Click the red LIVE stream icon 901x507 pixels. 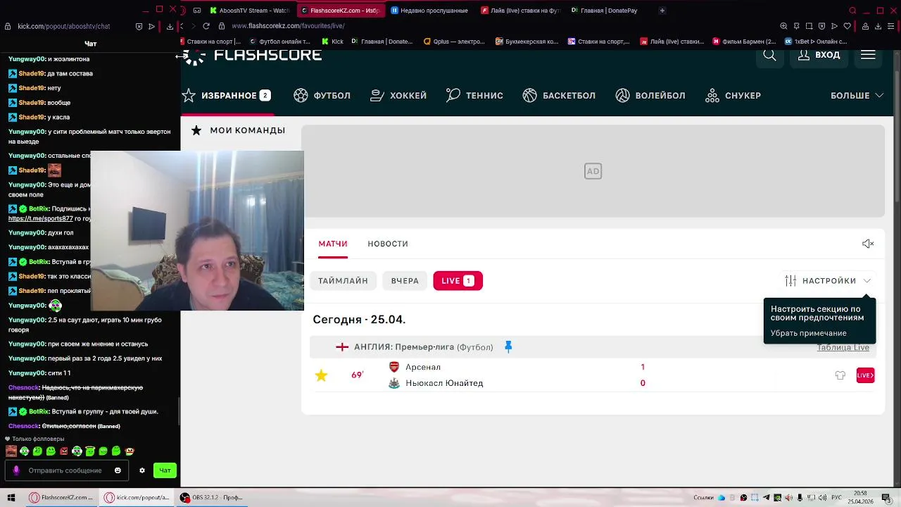click(x=865, y=375)
